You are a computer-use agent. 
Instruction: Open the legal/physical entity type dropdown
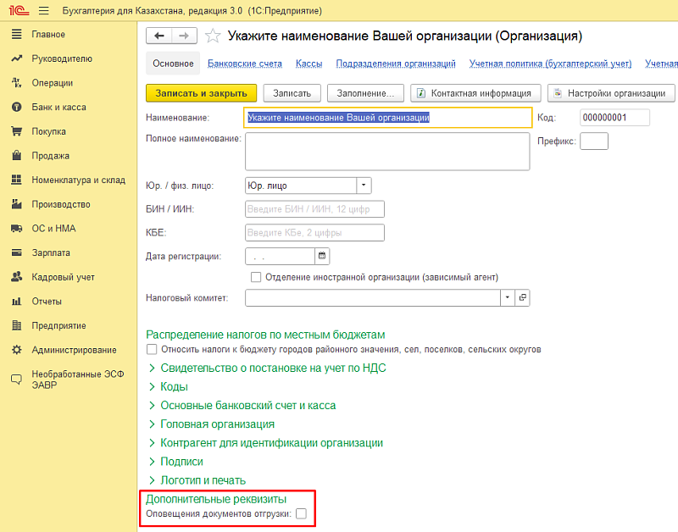pos(364,186)
